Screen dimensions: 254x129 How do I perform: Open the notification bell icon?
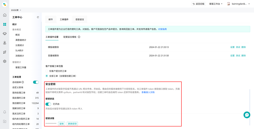click(5, 112)
